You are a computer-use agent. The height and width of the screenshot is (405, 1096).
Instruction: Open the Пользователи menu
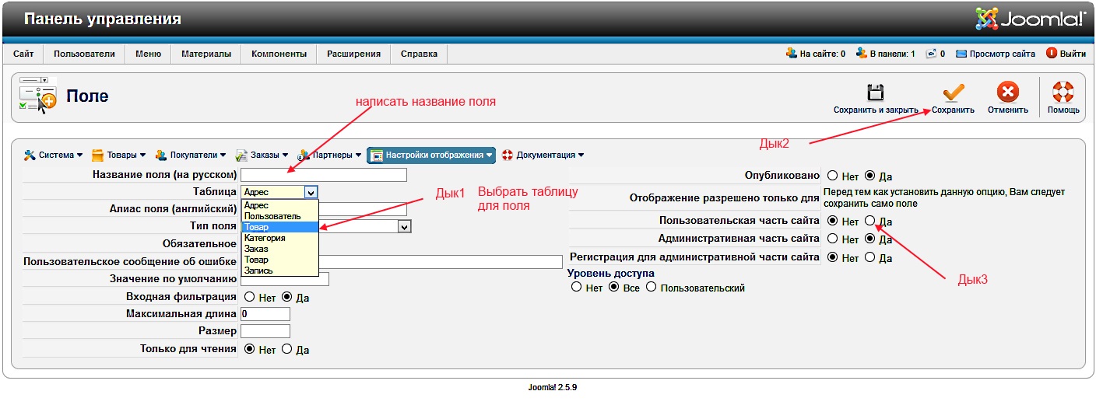(84, 54)
